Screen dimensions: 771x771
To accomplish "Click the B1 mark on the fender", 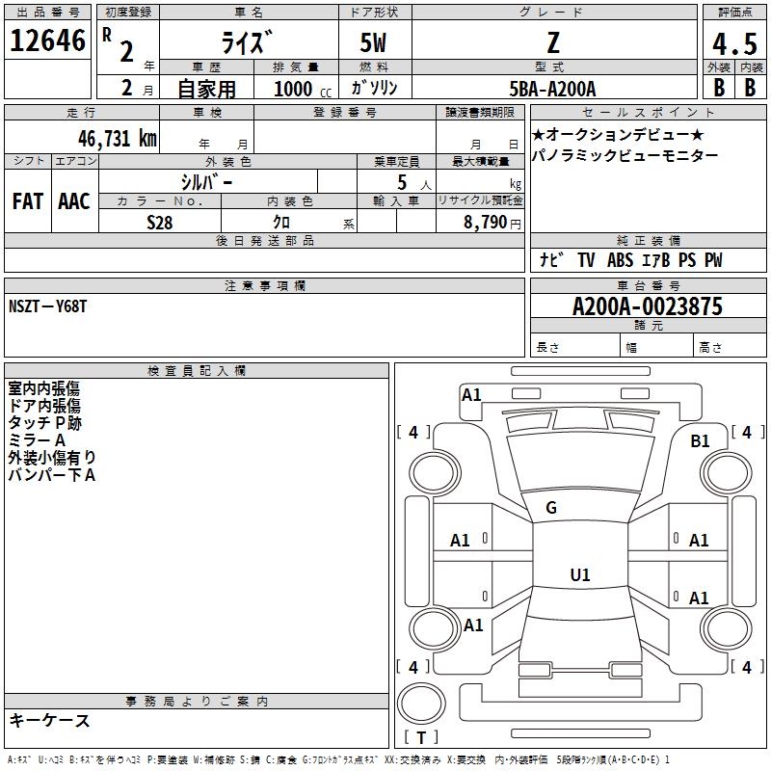I will pos(700,440).
